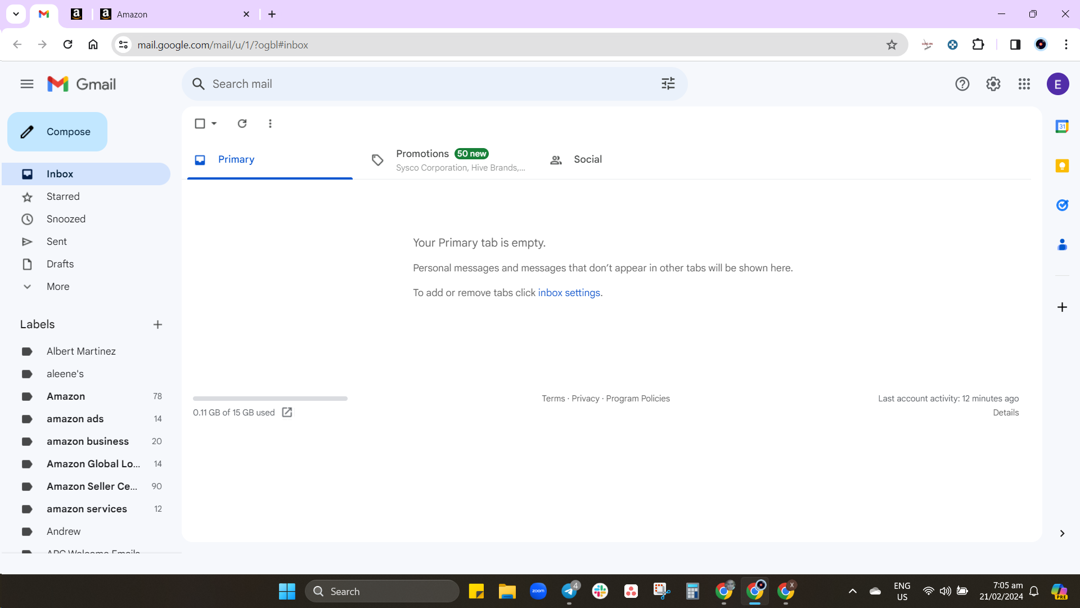Go to the browser home page icon
Viewport: 1080px width, 608px height.
click(93, 44)
